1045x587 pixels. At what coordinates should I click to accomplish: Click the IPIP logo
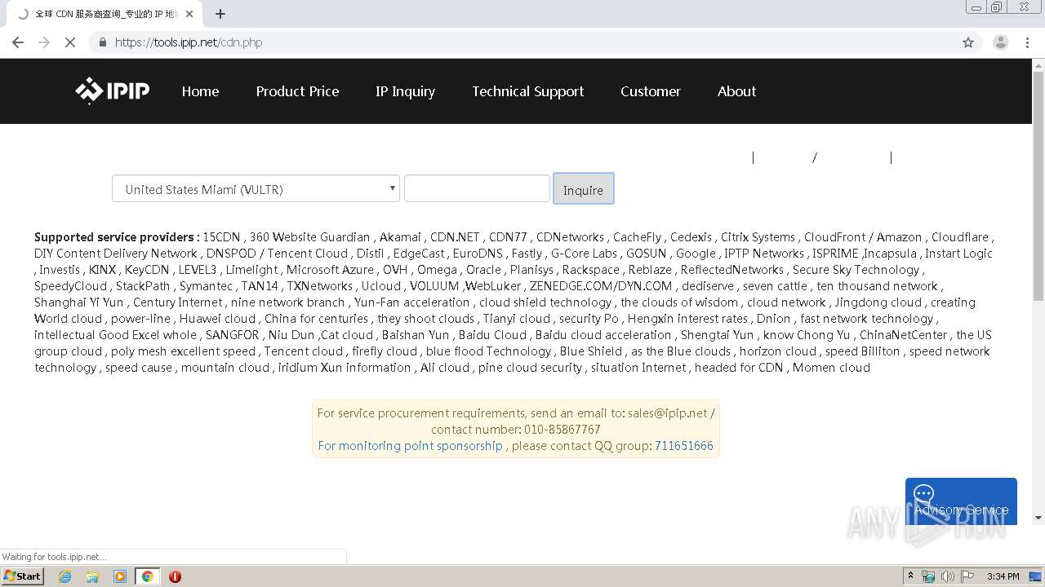(113, 90)
